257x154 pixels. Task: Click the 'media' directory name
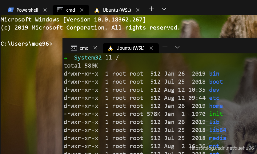click(x=218, y=138)
